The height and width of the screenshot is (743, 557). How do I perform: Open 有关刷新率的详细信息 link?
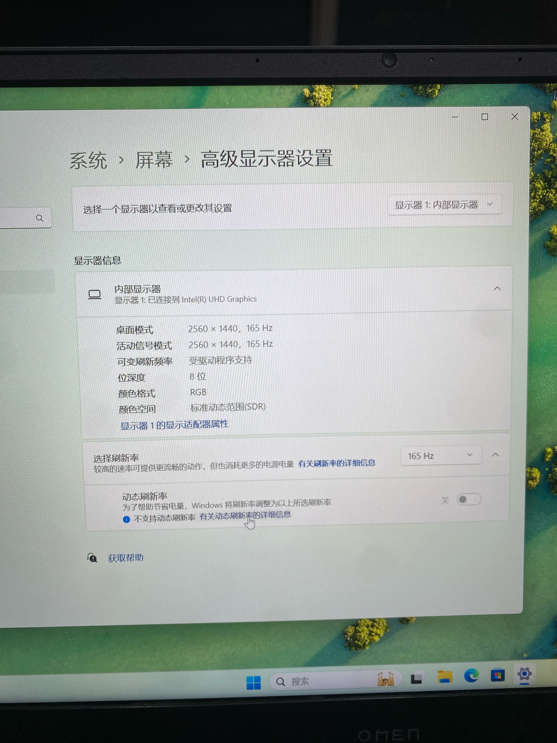coord(336,463)
